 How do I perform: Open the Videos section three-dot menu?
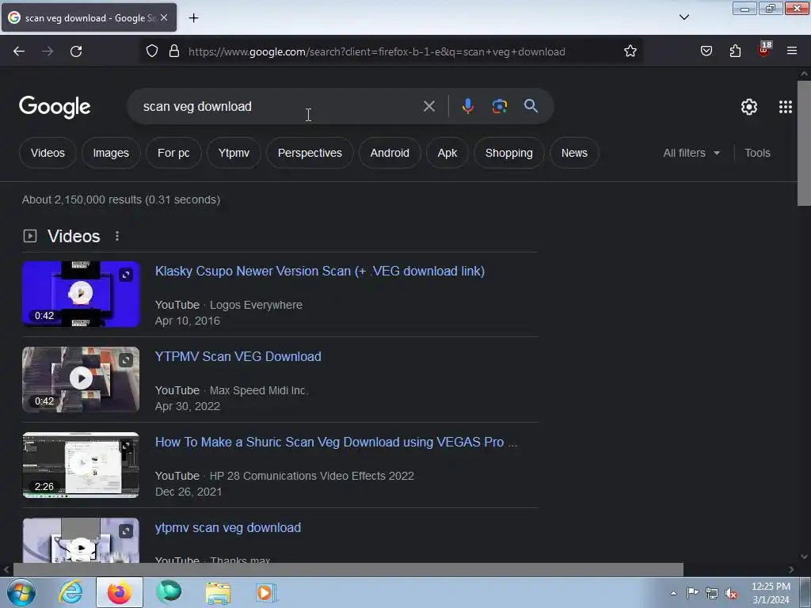(117, 236)
